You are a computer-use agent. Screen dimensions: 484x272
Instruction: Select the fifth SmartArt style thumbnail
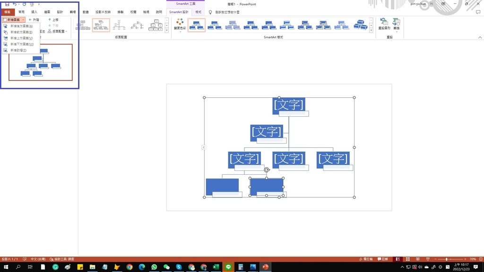click(x=269, y=25)
